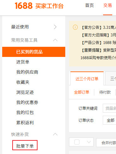The width and height of the screenshot is (116, 154).
Task: Click the 1688 买家工作台 logo
Action: pos(39,6)
